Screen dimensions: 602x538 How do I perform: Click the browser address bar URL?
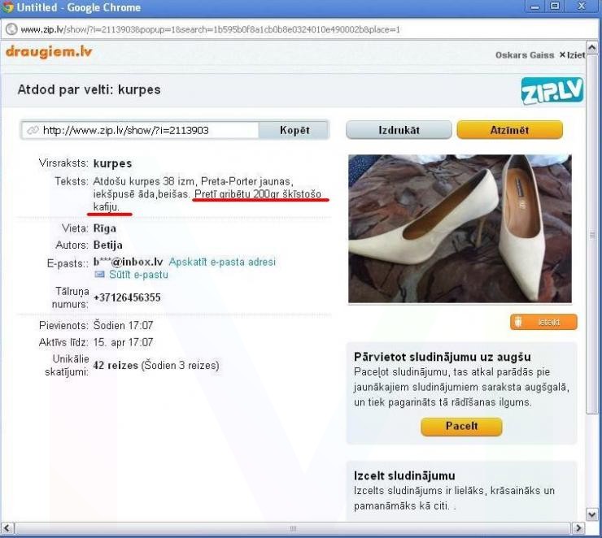[x=211, y=29]
